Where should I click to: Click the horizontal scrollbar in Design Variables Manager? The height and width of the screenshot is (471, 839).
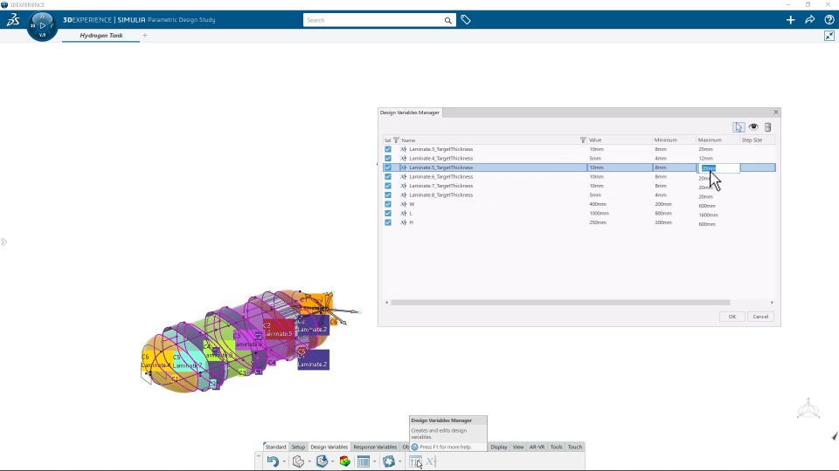click(560, 303)
